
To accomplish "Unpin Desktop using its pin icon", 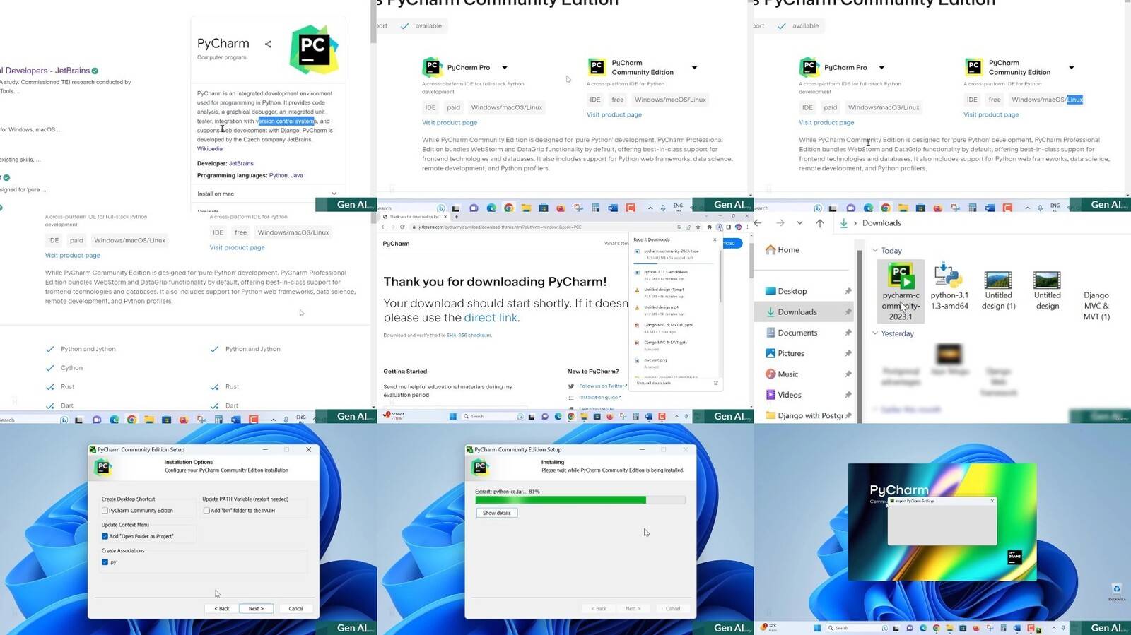I will click(x=848, y=291).
